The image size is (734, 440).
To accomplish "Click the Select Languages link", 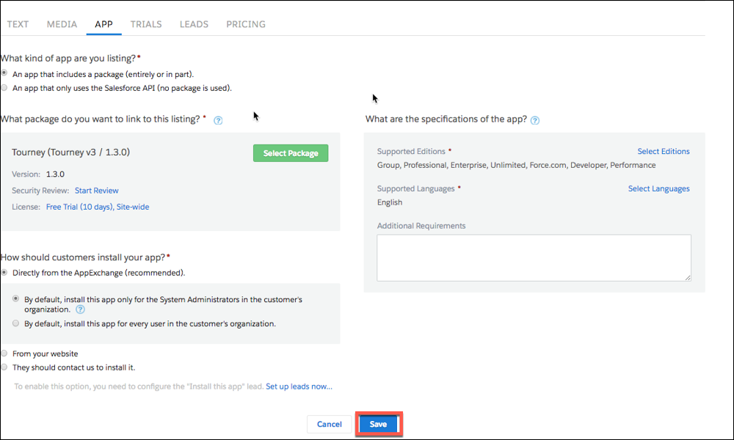I will pyautogui.click(x=658, y=189).
